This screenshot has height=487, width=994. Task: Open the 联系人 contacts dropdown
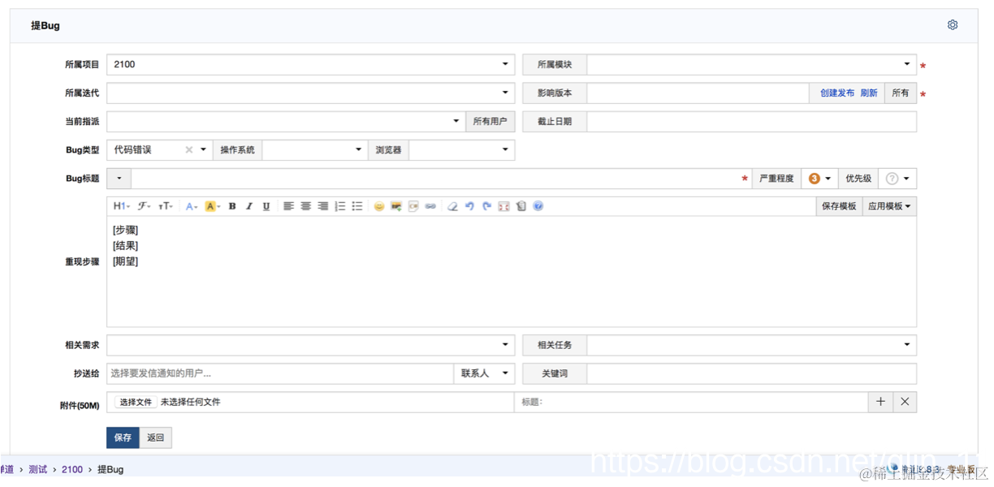click(484, 373)
